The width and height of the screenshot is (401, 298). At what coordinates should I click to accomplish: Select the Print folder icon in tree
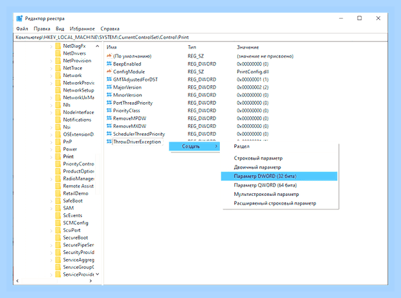(x=58, y=156)
